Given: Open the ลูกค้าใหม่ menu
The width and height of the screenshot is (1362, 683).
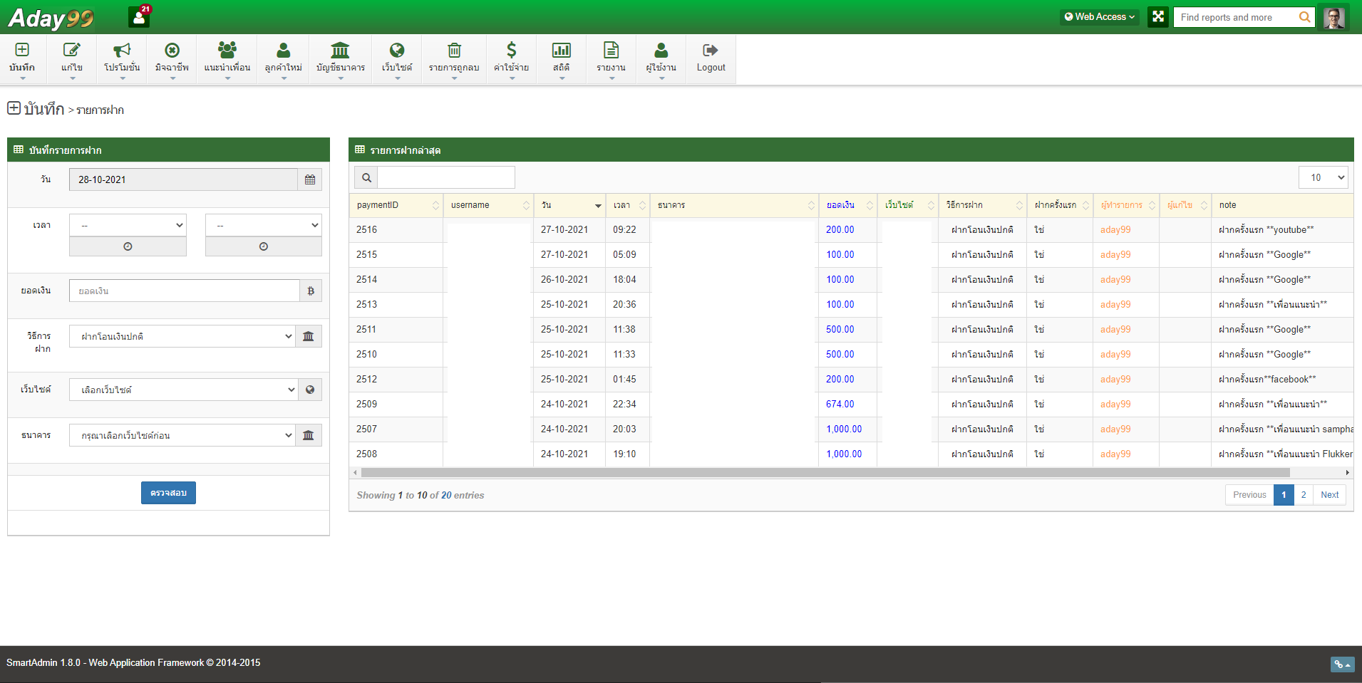Looking at the screenshot, I should (284, 59).
